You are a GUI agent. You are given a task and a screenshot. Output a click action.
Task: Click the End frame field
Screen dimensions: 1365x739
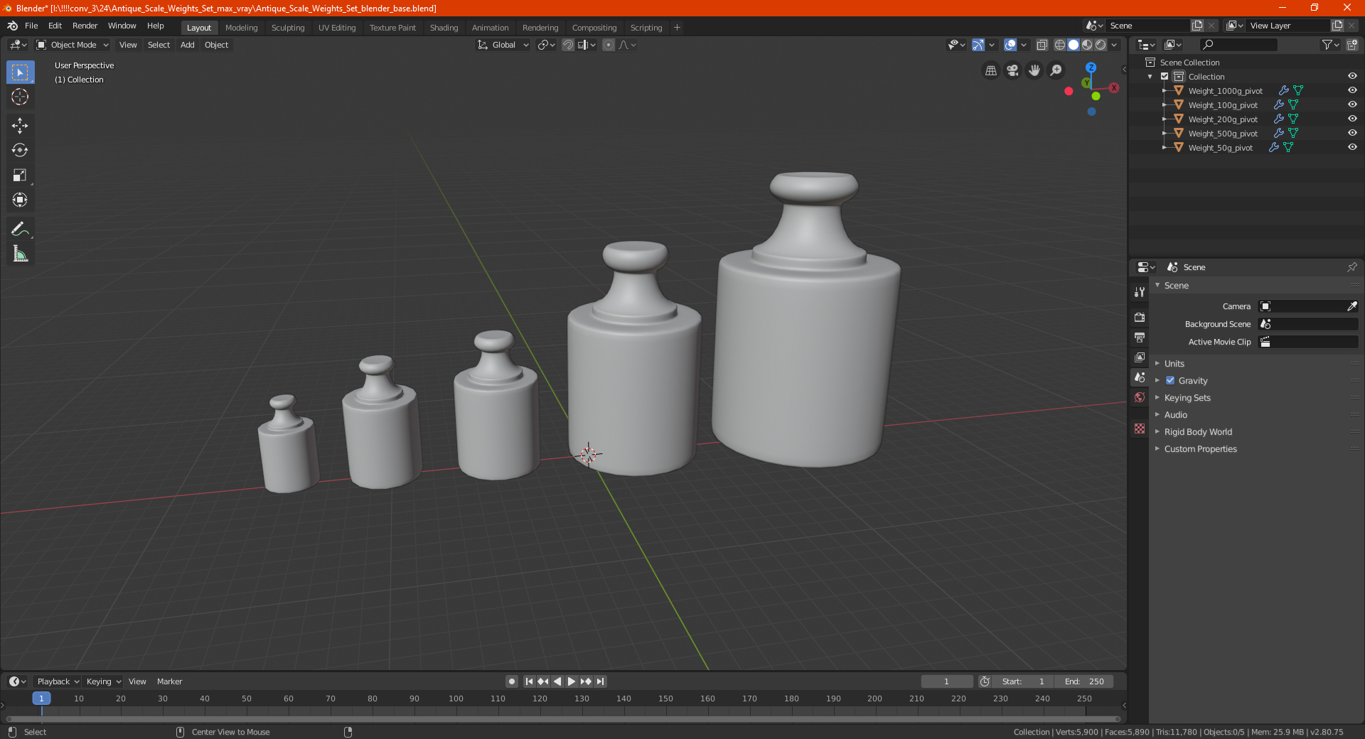tap(1084, 681)
